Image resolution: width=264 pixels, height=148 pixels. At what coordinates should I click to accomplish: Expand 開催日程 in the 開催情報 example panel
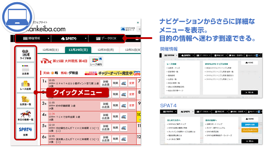tap(220, 55)
